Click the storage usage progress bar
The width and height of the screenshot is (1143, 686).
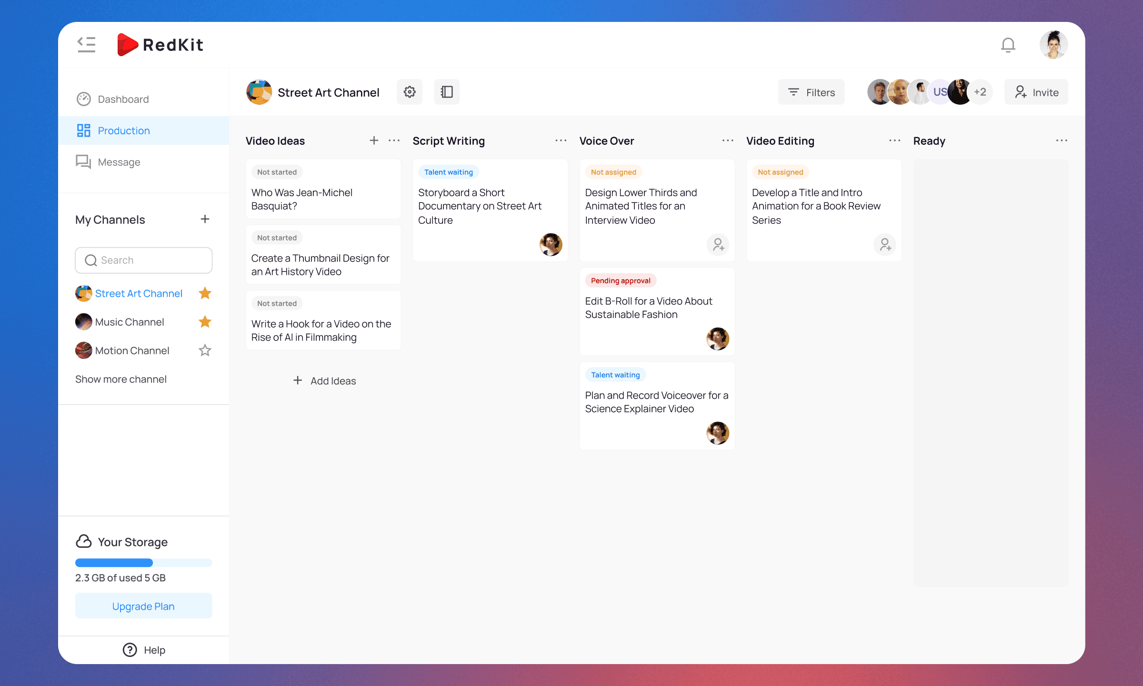click(x=143, y=563)
